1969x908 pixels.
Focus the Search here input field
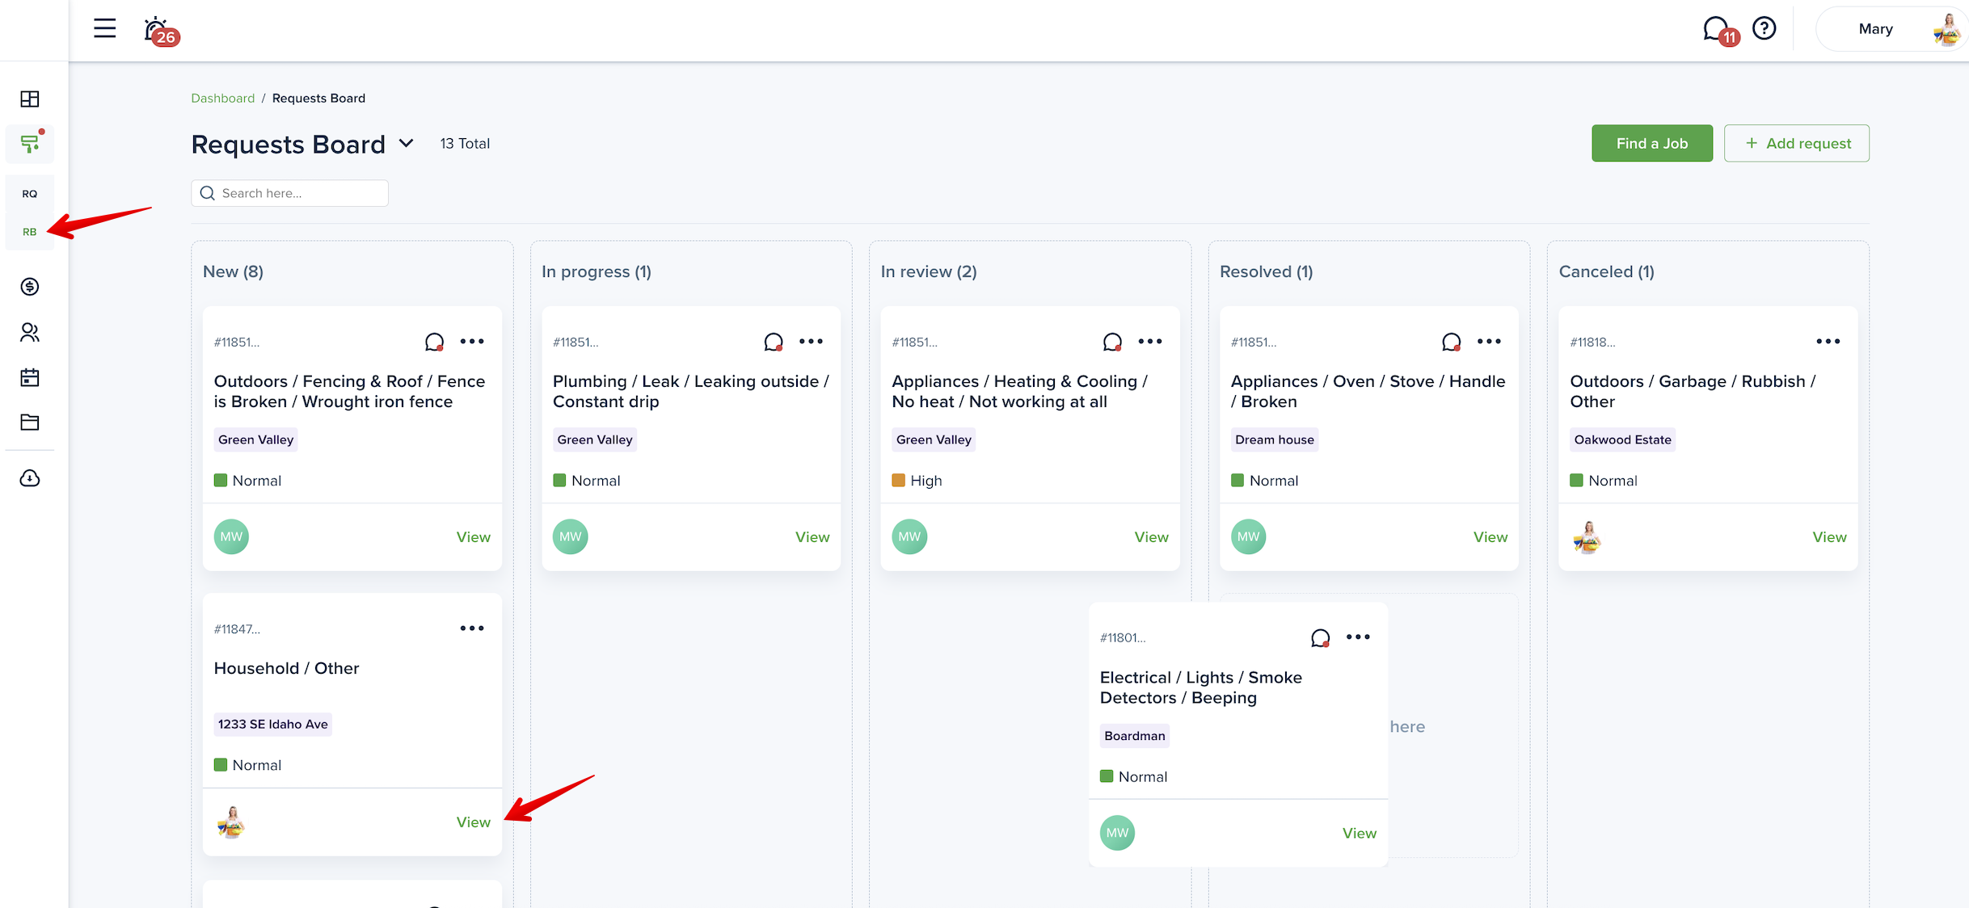pyautogui.click(x=299, y=193)
